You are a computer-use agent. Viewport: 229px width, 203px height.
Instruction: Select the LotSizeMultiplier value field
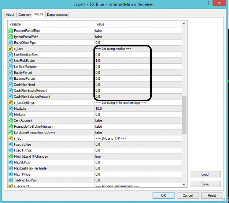(x=138, y=67)
